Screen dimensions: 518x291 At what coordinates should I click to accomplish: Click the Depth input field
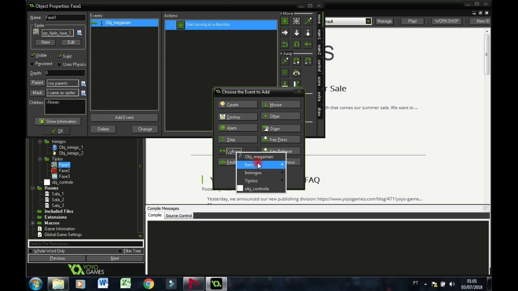point(65,73)
